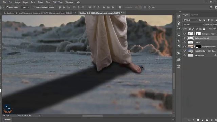
Task: Open the File menu
Action: coord(4,2)
